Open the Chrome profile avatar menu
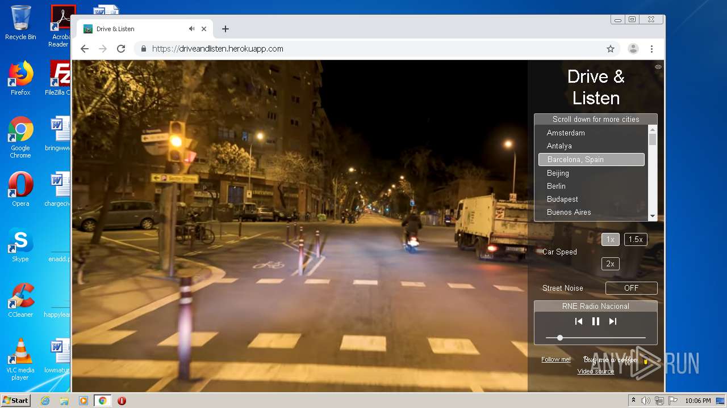 tap(633, 49)
